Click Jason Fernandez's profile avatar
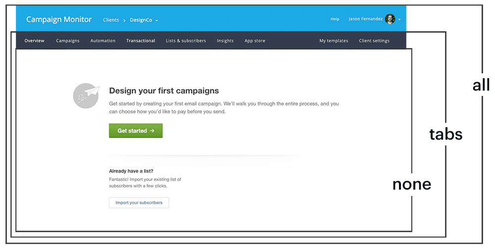495x250 pixels. click(x=390, y=19)
